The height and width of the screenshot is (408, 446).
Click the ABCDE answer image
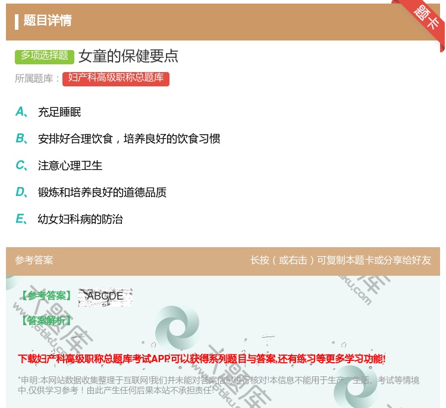click(105, 297)
